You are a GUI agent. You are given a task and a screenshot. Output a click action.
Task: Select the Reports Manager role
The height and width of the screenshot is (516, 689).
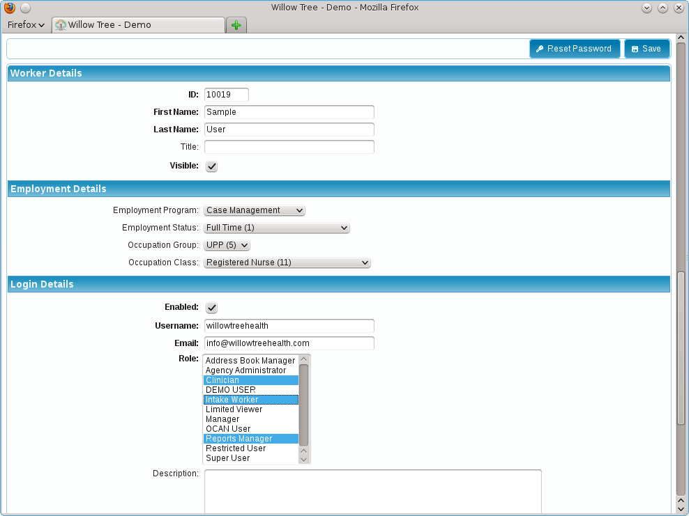coord(251,438)
